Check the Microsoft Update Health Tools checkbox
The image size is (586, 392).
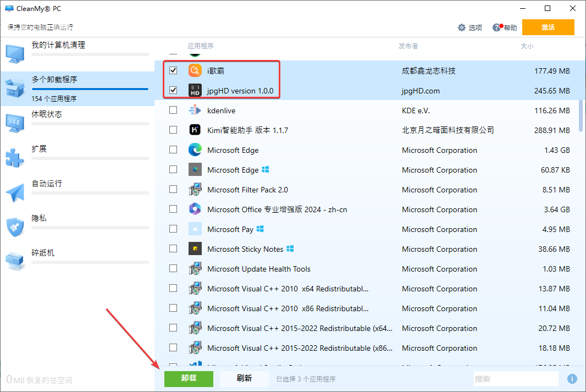(x=173, y=268)
